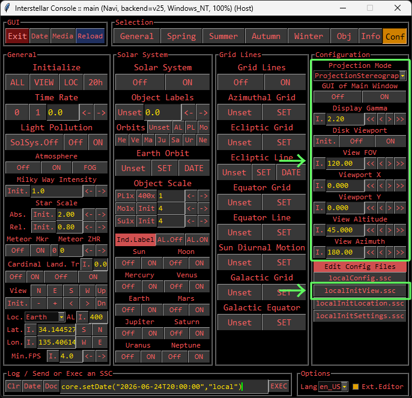Open localConfig.ssc config file
Image resolution: width=412 pixels, height=398 pixels.
pos(360,278)
